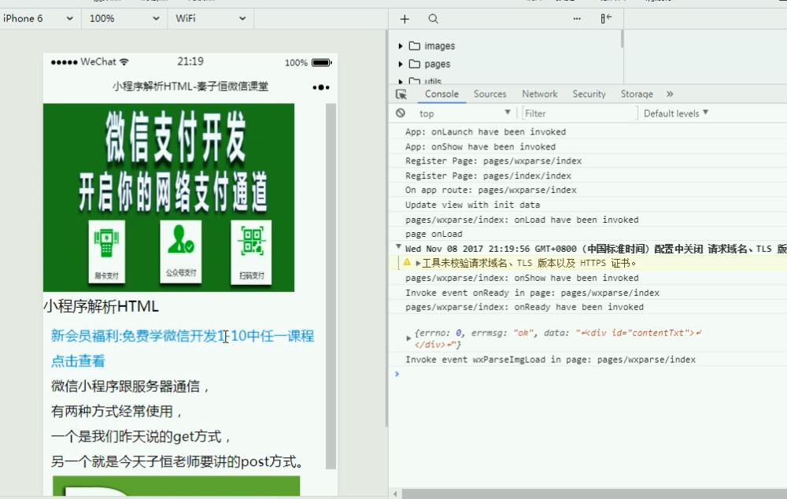
Task: Click the simulator vertical scrollbar
Action: (331, 286)
